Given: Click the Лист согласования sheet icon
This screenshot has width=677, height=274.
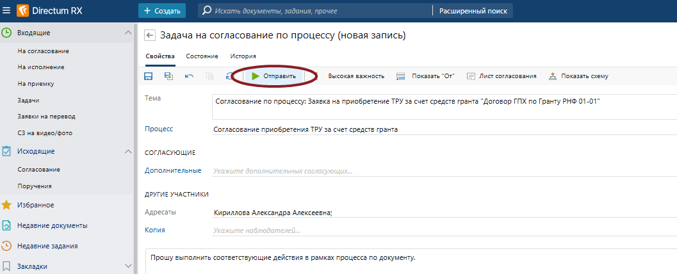Looking at the screenshot, I should tap(471, 76).
